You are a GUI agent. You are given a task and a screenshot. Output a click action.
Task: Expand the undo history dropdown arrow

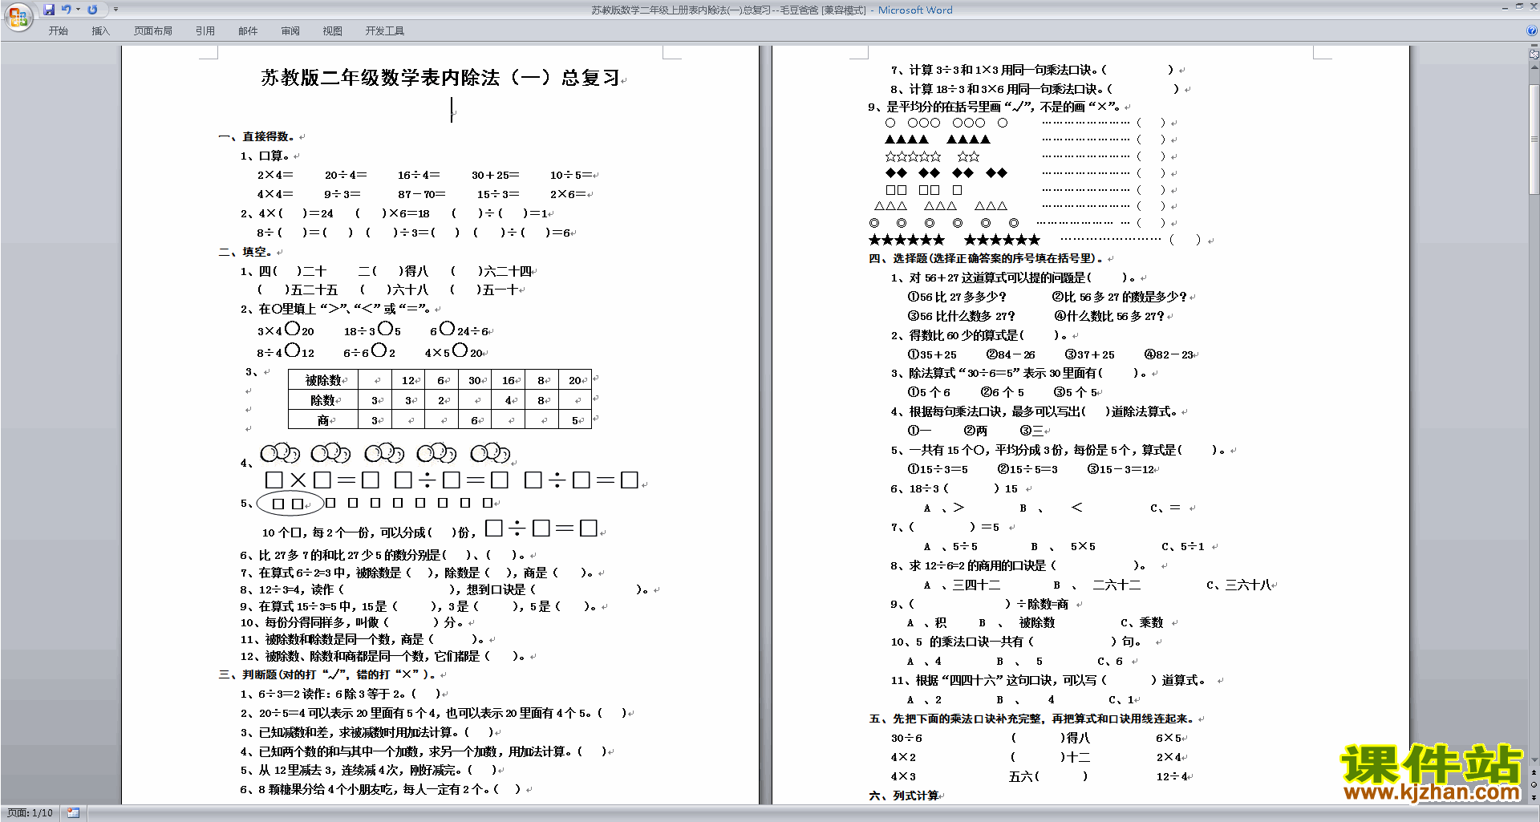tap(78, 10)
